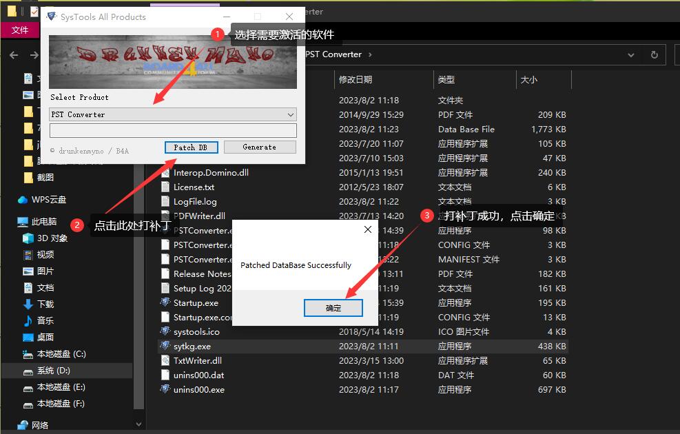Click the navigation pane scrollbar
The height and width of the screenshot is (434, 680).
click(x=138, y=286)
